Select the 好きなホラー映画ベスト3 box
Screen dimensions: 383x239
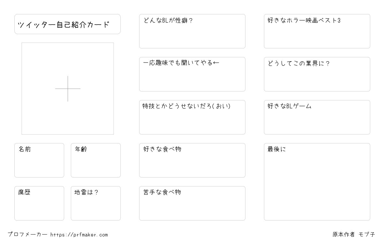point(317,31)
